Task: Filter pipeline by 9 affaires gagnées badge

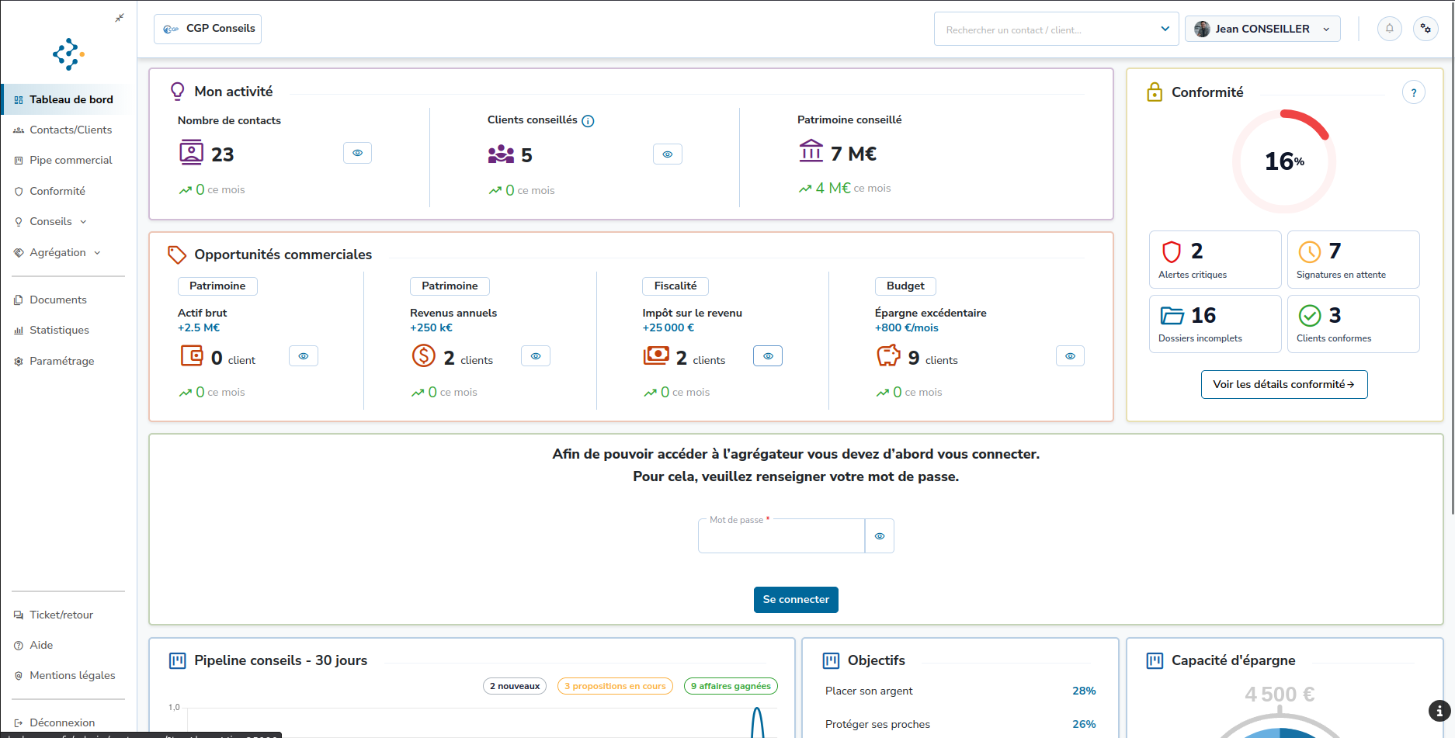Action: (x=731, y=686)
